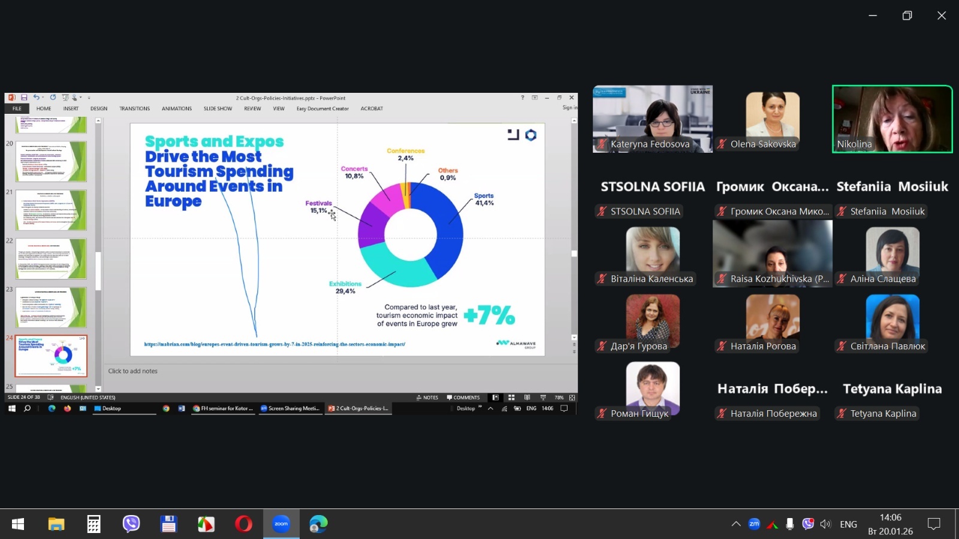
Task: Toggle the Comments pane button
Action: click(463, 398)
